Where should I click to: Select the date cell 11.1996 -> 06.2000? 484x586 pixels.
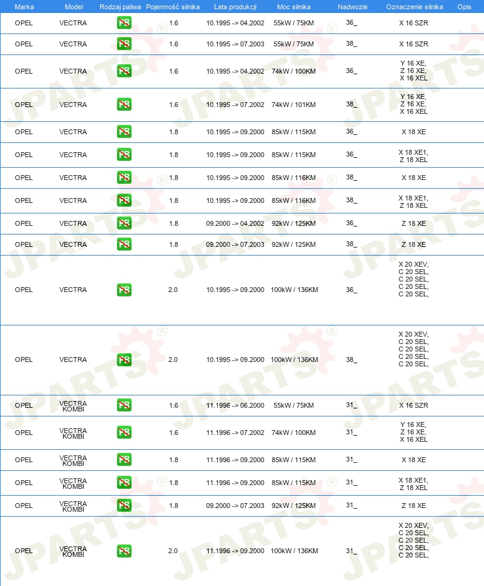(x=235, y=405)
